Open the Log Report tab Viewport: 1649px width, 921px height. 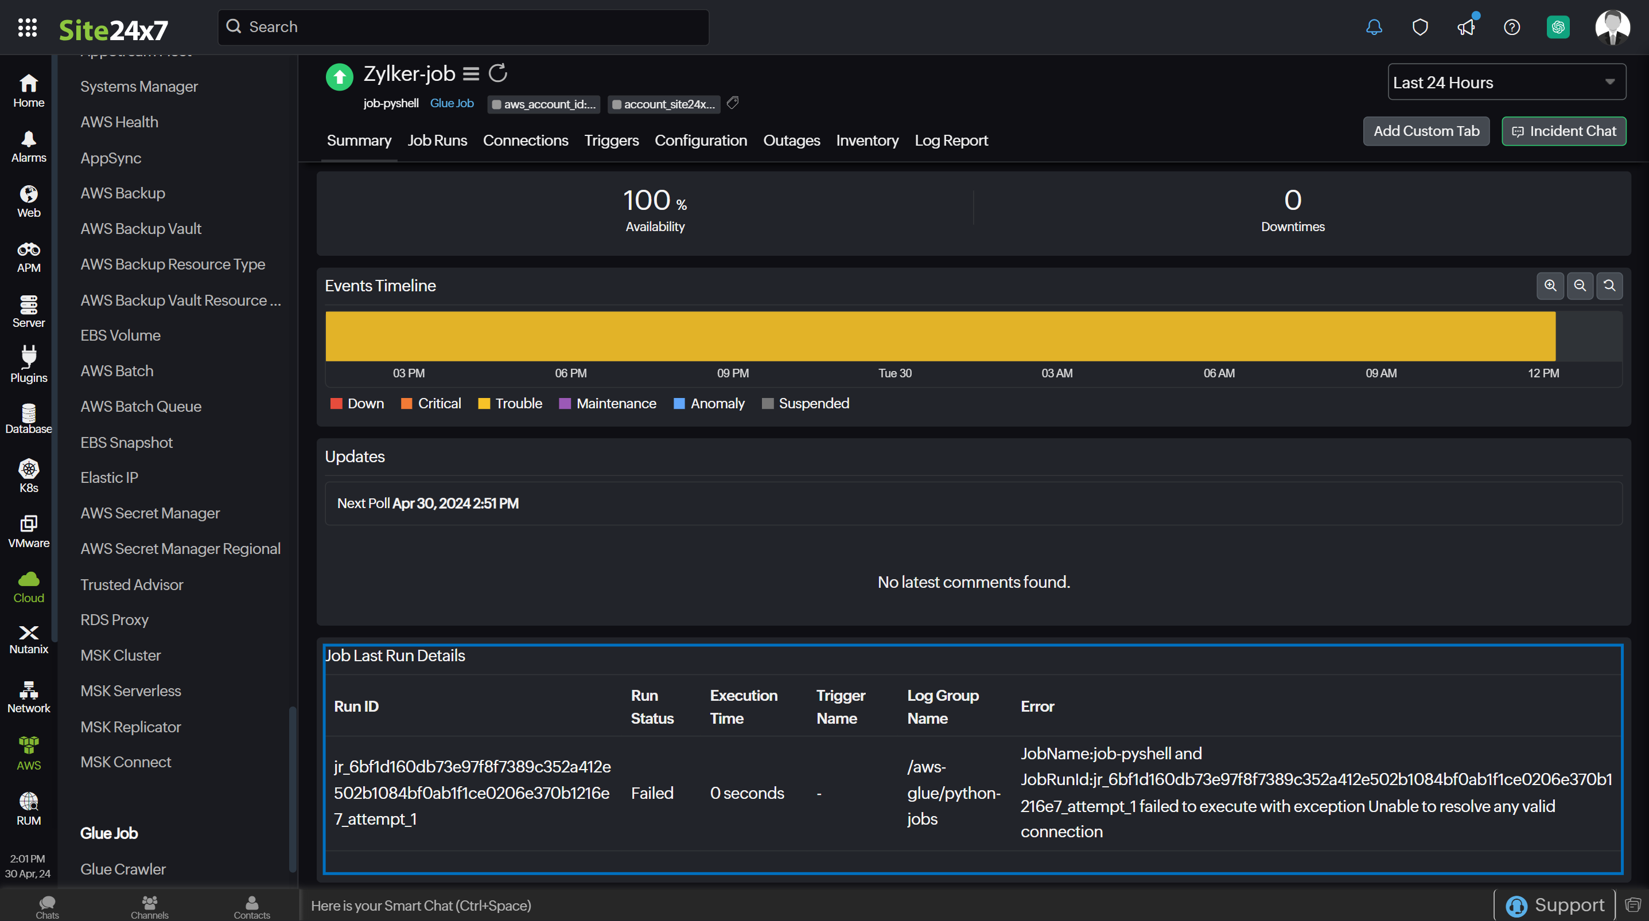click(x=951, y=140)
